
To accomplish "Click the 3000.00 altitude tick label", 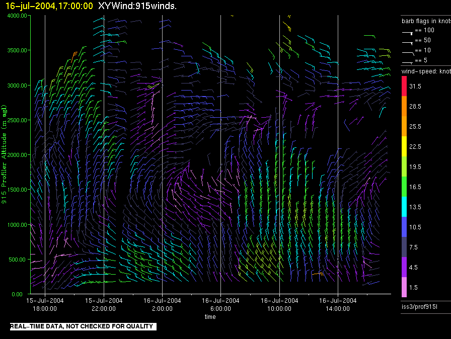I will [17, 86].
